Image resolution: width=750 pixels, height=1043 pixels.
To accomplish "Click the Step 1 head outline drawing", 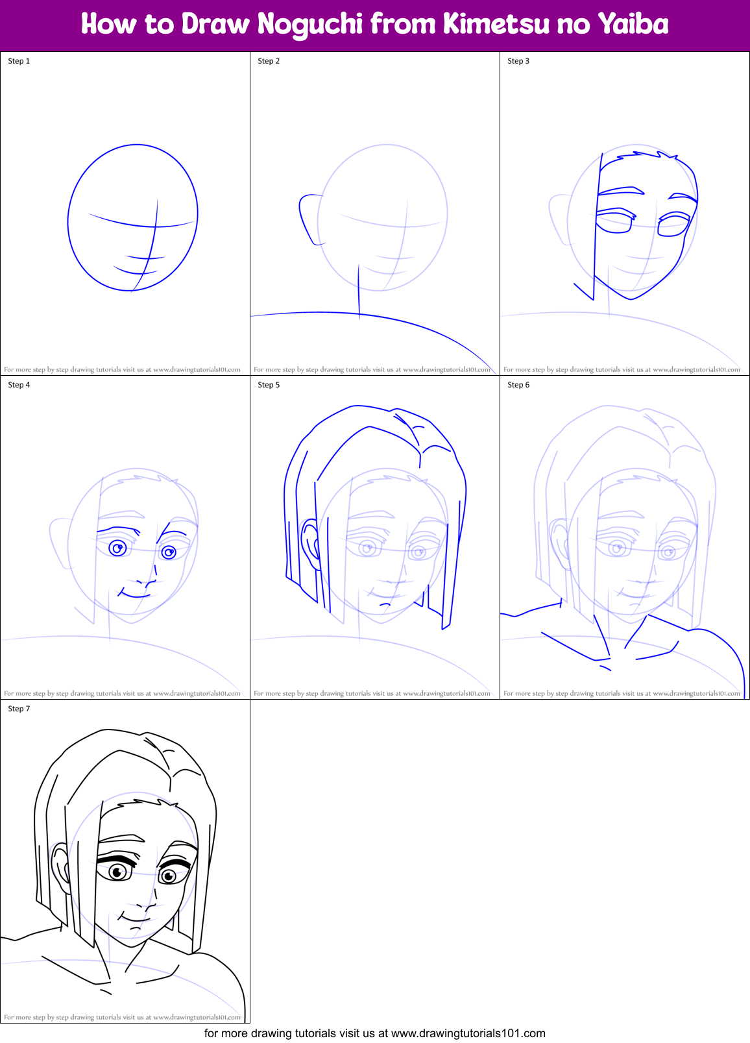I will (x=132, y=218).
